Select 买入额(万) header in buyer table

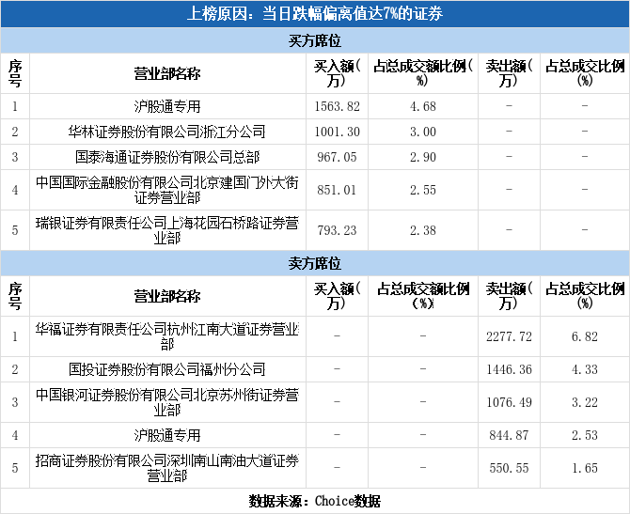[338, 73]
